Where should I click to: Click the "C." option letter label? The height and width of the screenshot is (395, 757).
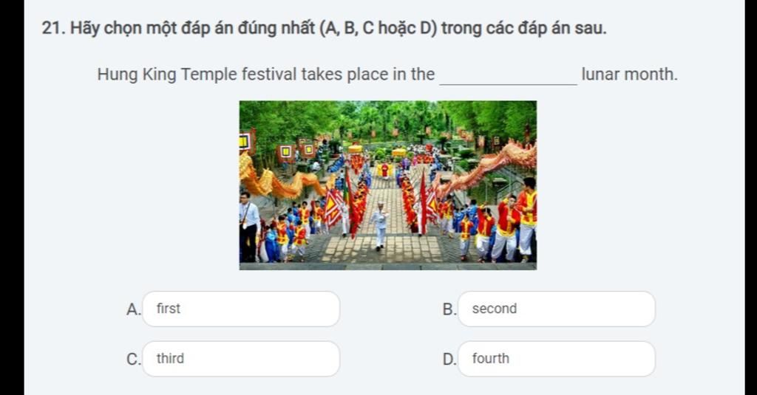coord(133,360)
